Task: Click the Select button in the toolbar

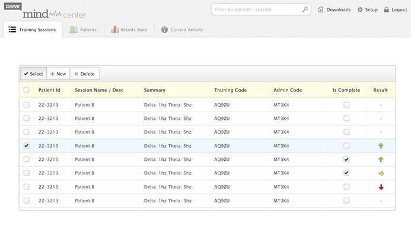Action: pos(34,74)
